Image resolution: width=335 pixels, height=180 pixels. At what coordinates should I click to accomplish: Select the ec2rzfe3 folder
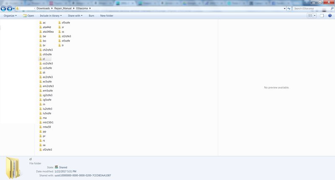pyautogui.click(x=46, y=77)
